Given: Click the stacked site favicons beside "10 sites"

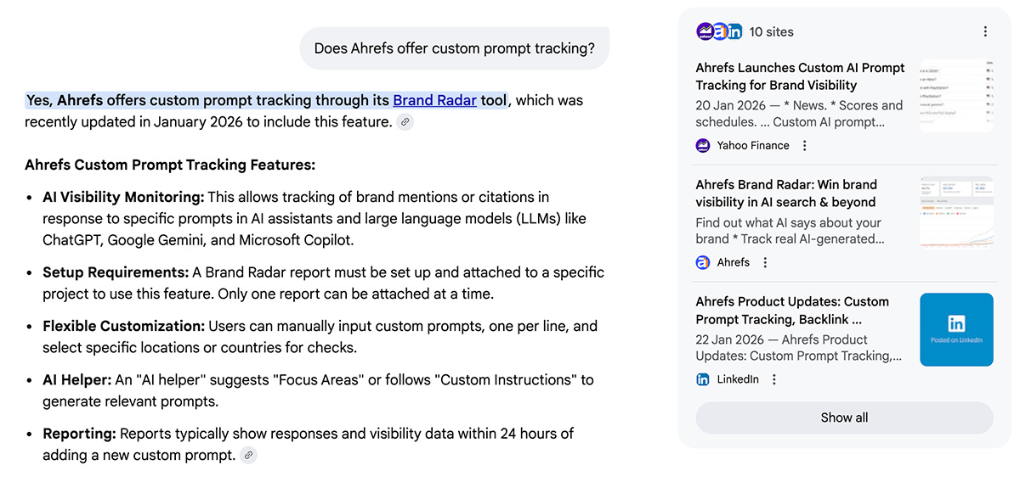Looking at the screenshot, I should pyautogui.click(x=719, y=31).
